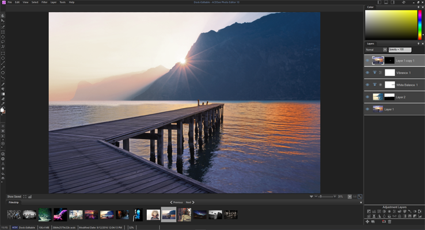Click the zoom-in plus icon
Viewport: 425px width, 230px height.
[x=335, y=197]
